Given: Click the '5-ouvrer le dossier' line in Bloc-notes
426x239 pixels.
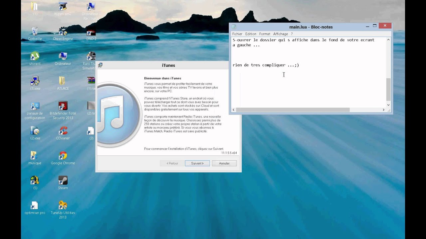Looking at the screenshot, I should pyautogui.click(x=304, y=40).
